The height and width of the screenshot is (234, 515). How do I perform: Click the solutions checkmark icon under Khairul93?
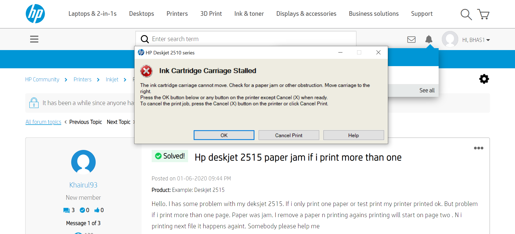(x=82, y=210)
